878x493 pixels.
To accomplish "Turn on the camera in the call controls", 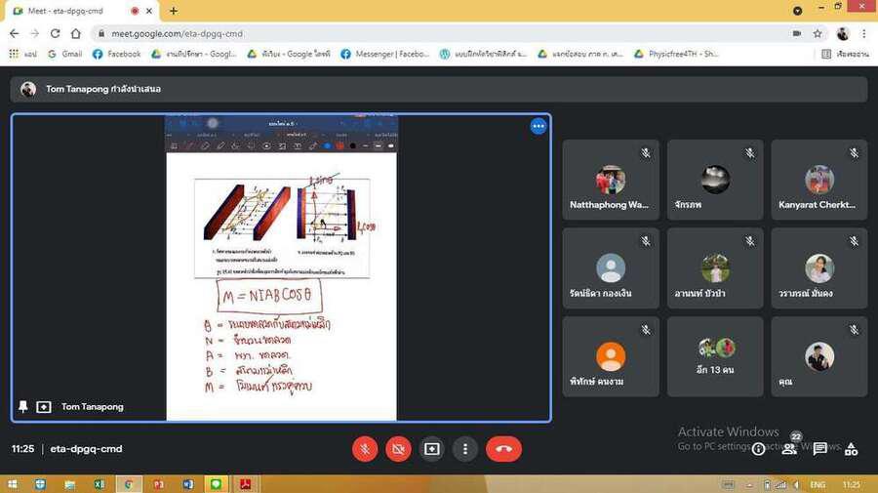I will click(398, 449).
